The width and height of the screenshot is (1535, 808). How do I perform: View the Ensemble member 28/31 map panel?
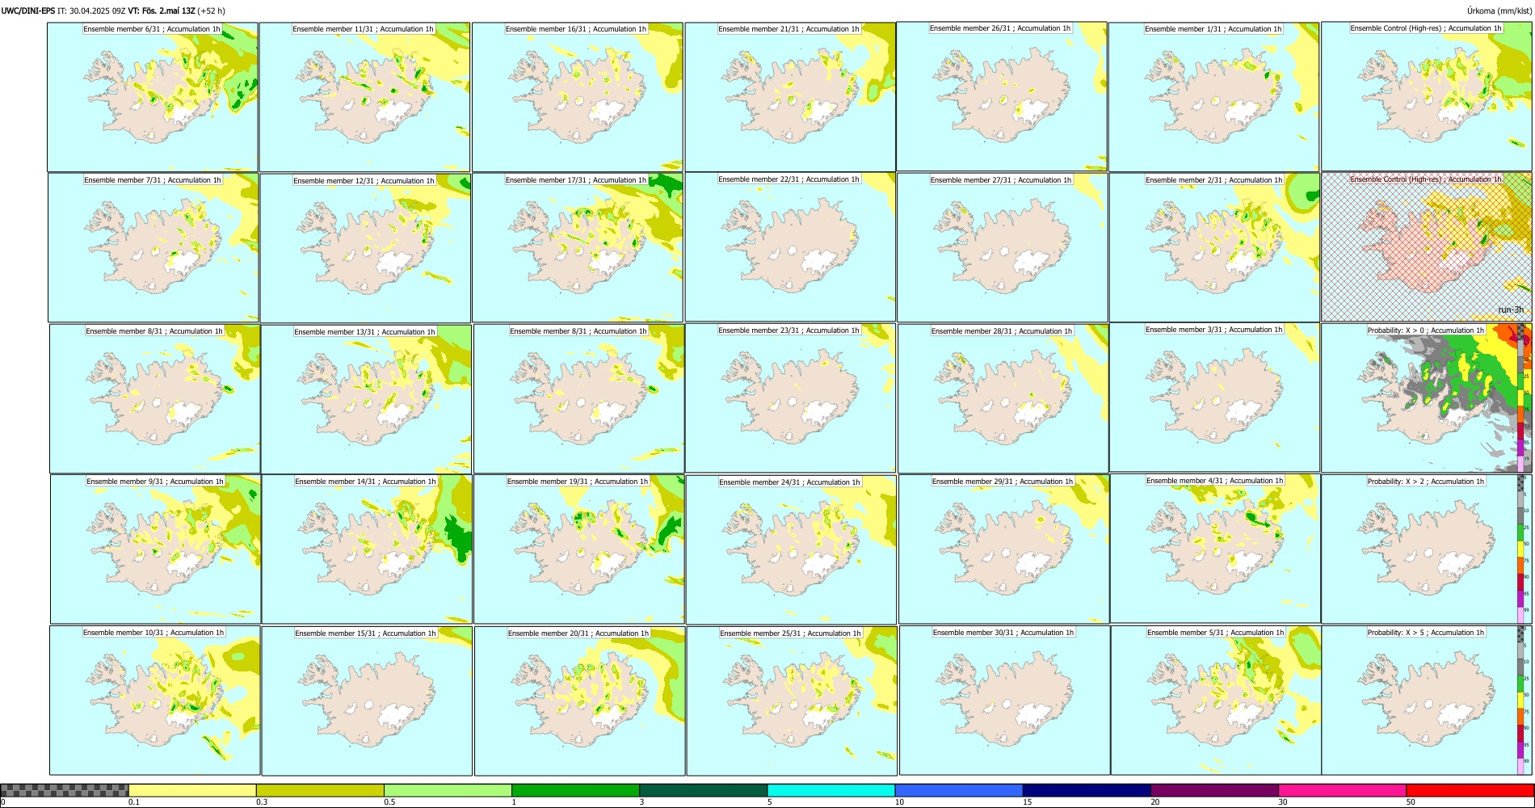1003,399
